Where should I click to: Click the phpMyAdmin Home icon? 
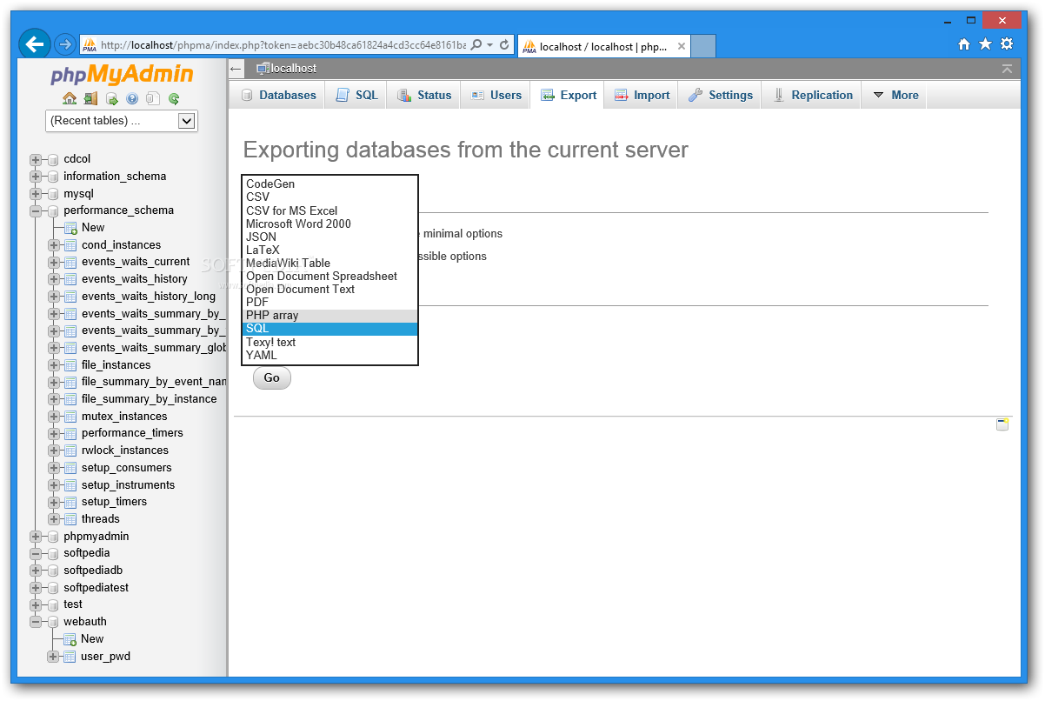[x=70, y=98]
